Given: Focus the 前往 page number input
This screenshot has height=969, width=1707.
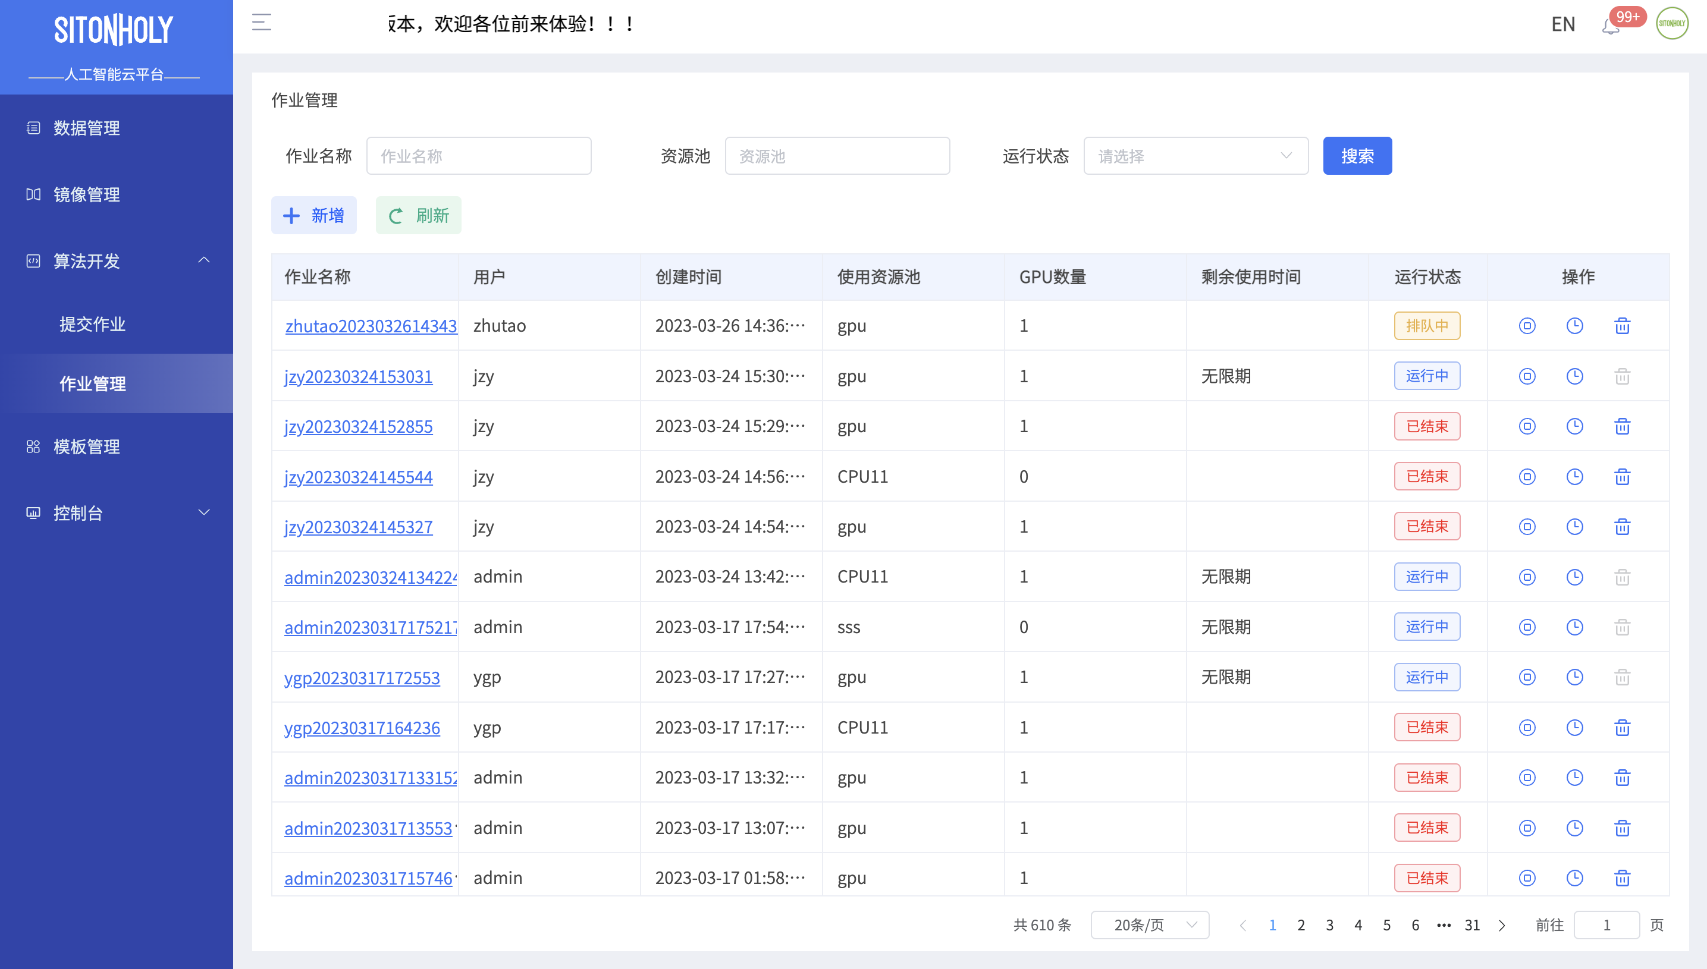Looking at the screenshot, I should (x=1606, y=924).
